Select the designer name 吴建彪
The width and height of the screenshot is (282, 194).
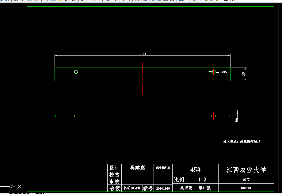tap(138, 168)
